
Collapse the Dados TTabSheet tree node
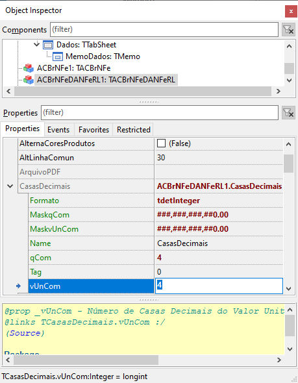click(36, 45)
